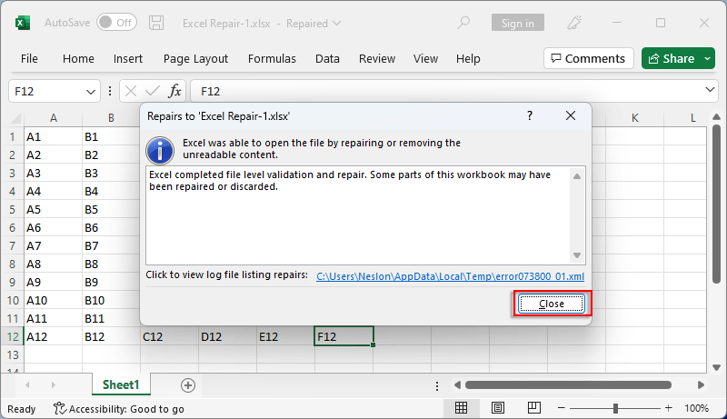Click the Sign in button
This screenshot has width=727, height=419.
pyautogui.click(x=517, y=23)
